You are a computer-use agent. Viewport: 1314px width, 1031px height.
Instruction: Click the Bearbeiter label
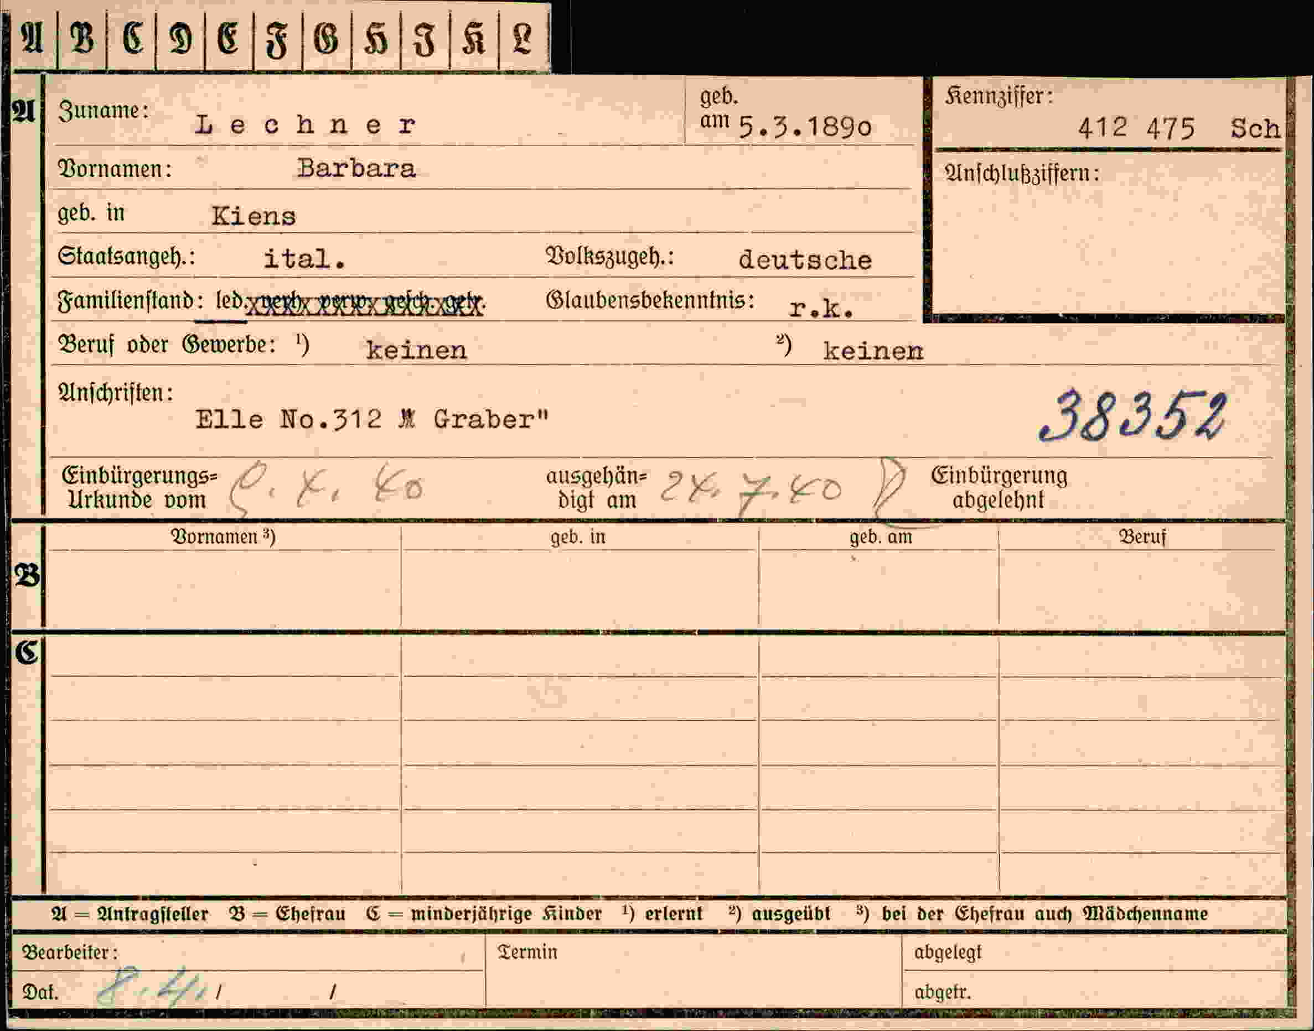tap(70, 952)
